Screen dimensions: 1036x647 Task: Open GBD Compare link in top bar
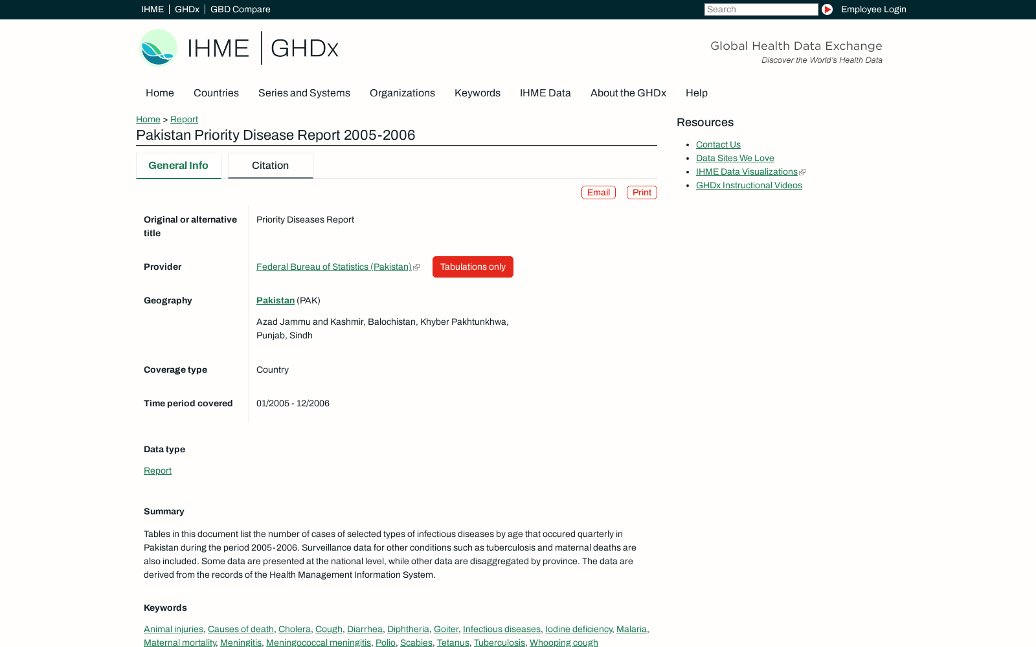tap(240, 9)
